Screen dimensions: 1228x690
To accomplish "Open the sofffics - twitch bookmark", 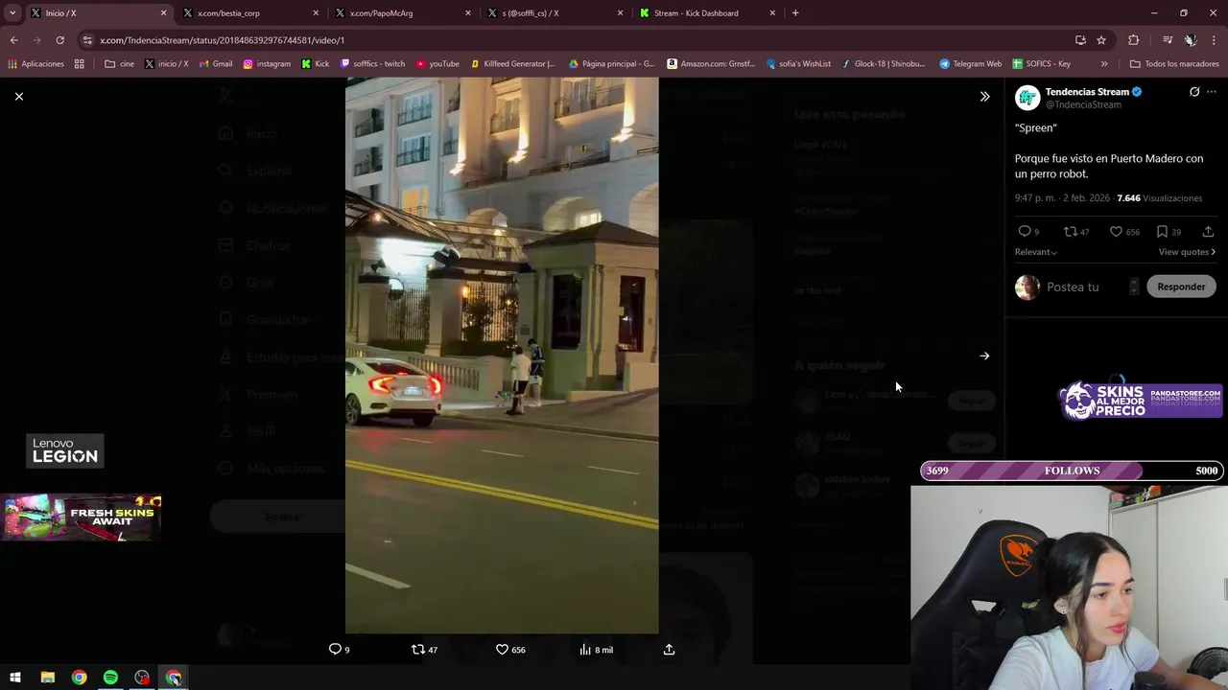I will click(373, 64).
